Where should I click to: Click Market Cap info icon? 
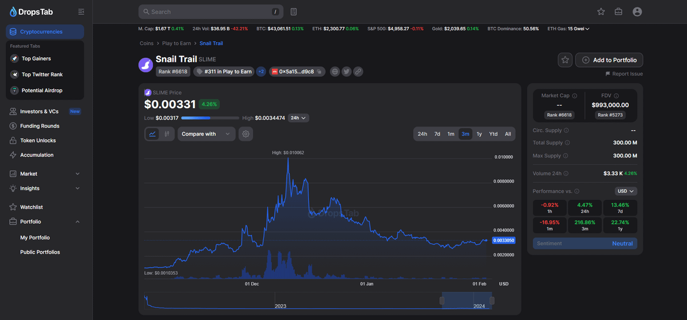click(574, 96)
